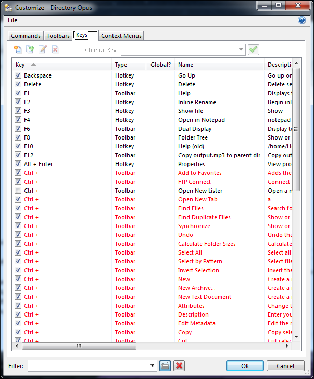The height and width of the screenshot is (379, 314).
Task: Select the Synchronize row
Action: pyautogui.click(x=152, y=226)
